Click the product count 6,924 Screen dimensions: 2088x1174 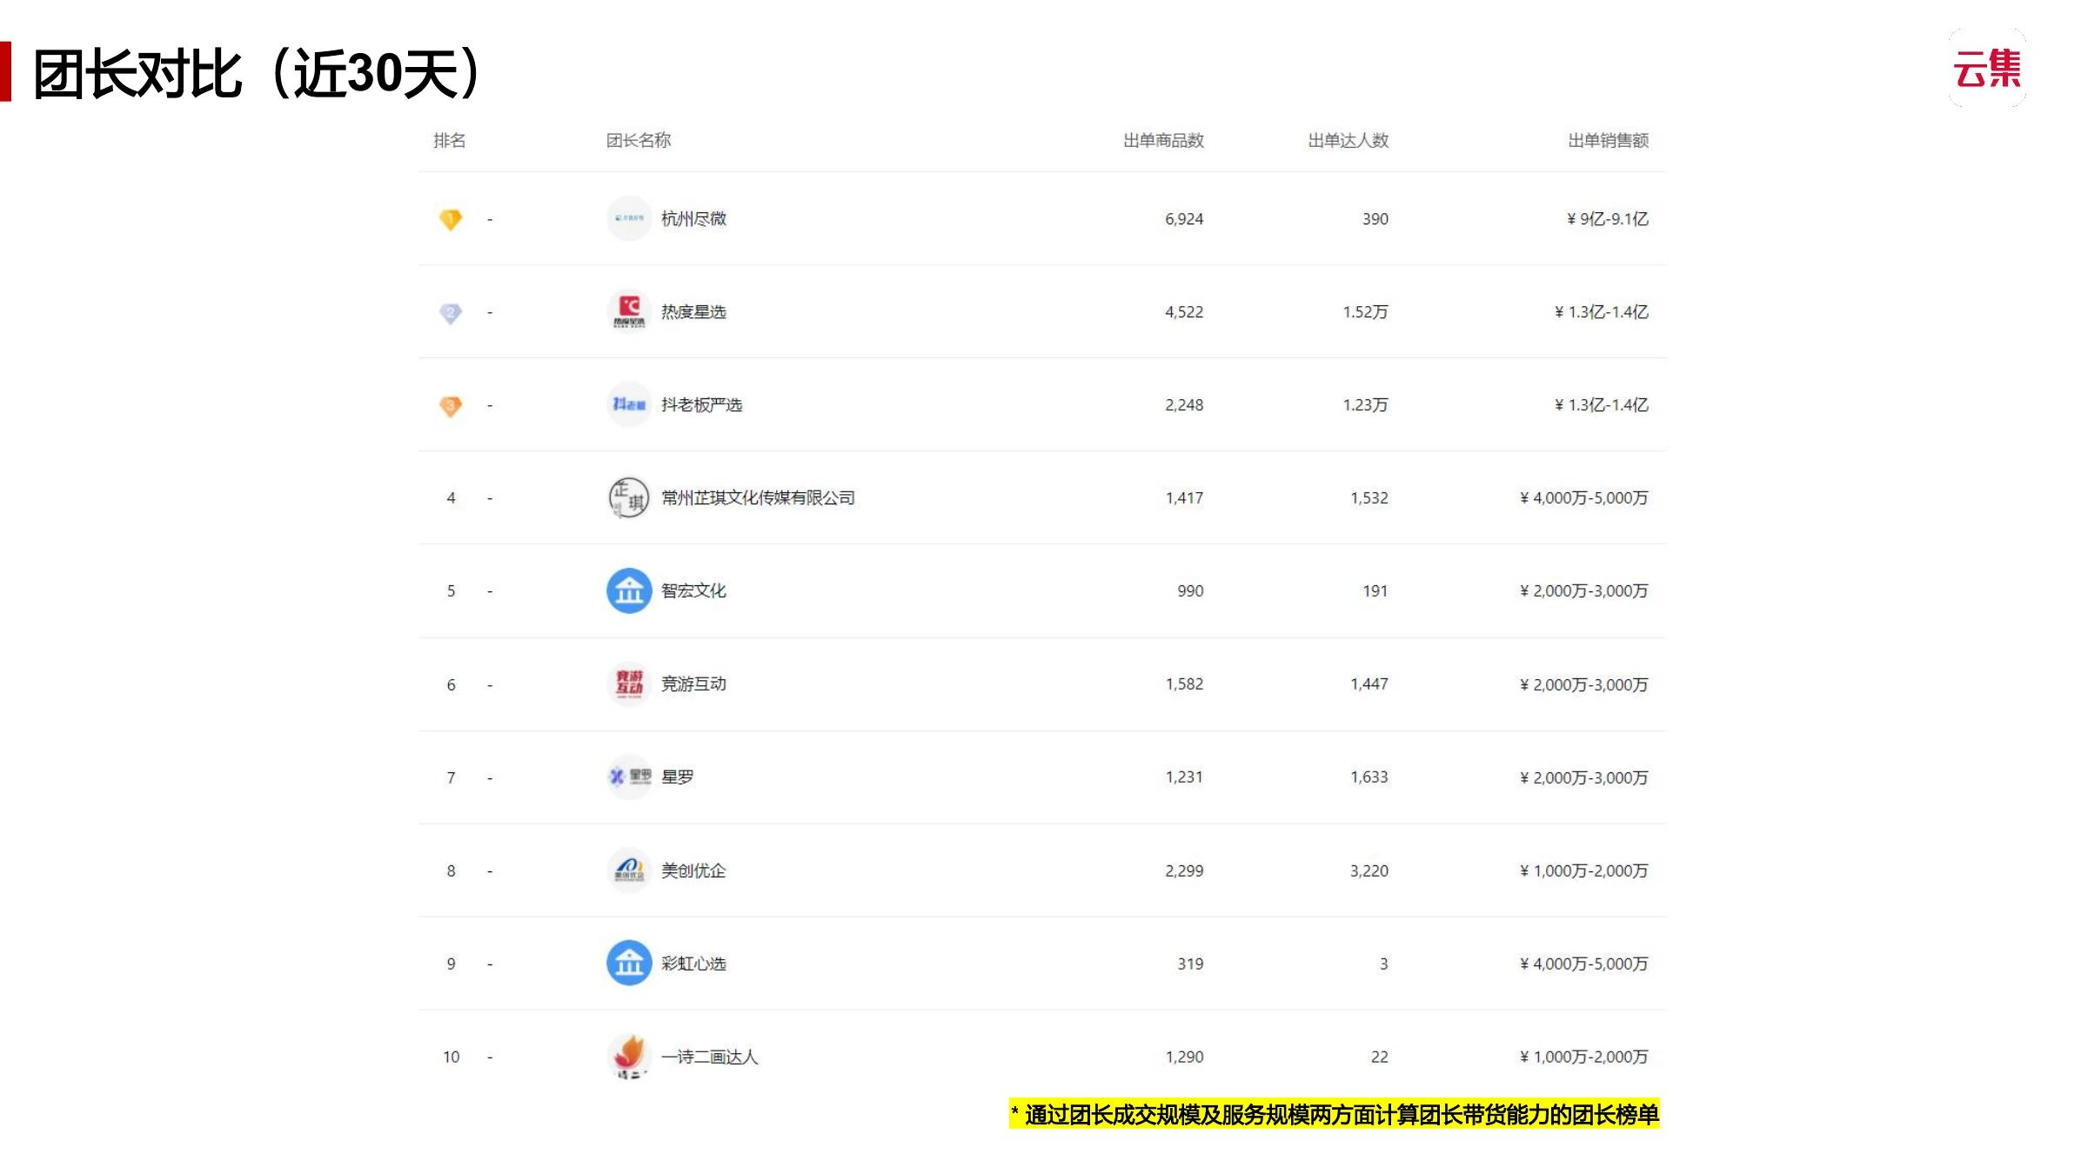pos(1184,218)
